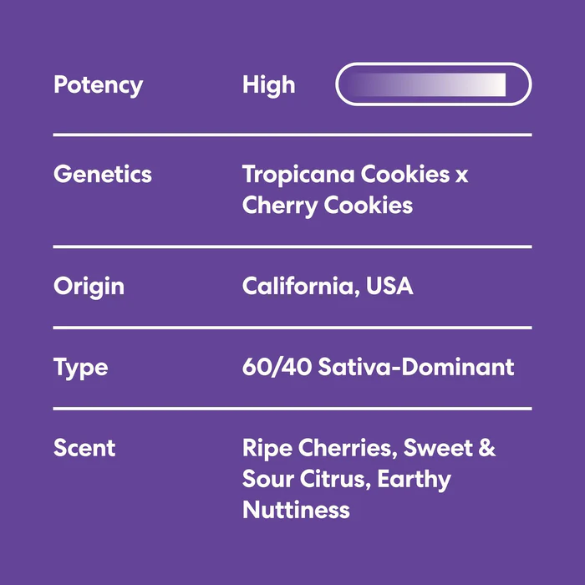Image resolution: width=585 pixels, height=585 pixels.
Task: Select the Scent row label
Action: pyautogui.click(x=84, y=448)
